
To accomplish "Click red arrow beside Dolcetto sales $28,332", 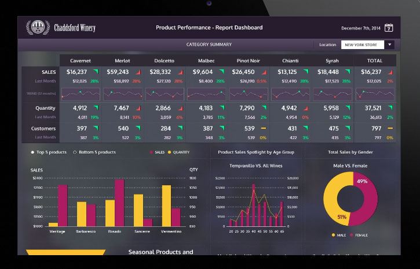I will 181,72.
